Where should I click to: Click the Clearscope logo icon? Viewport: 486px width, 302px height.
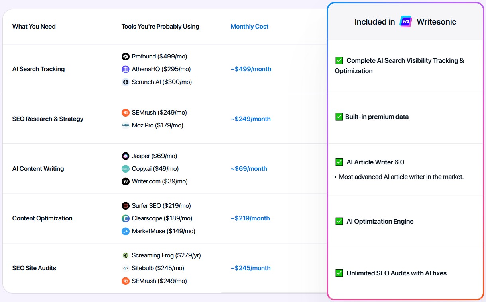[126, 218]
